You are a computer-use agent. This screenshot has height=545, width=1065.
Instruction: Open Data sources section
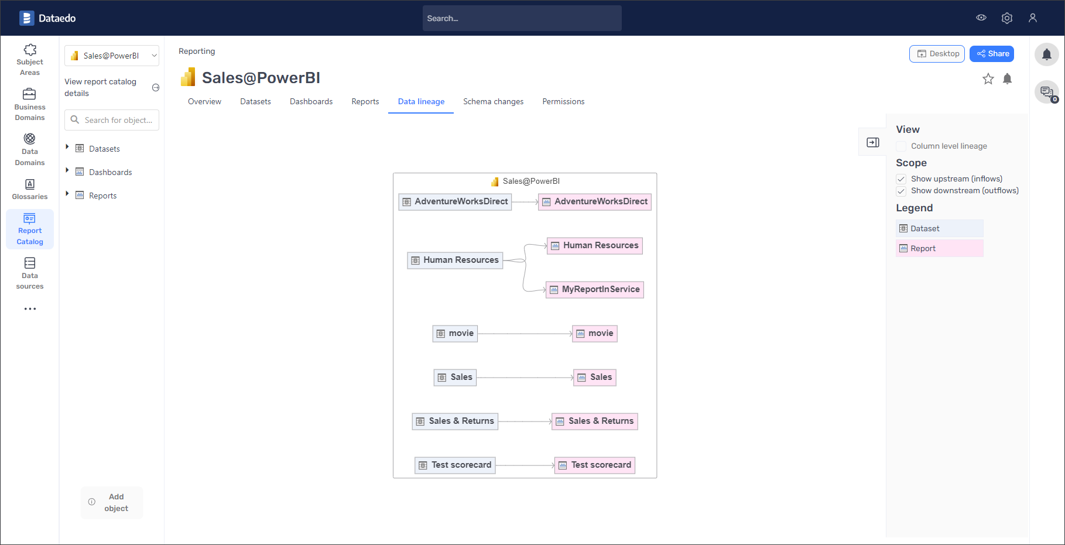click(30, 273)
